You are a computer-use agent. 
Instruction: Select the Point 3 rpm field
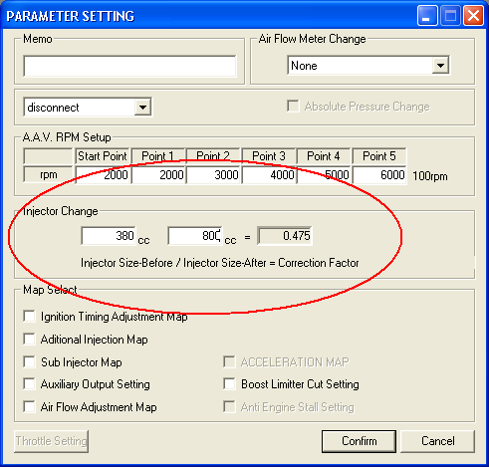(x=269, y=174)
